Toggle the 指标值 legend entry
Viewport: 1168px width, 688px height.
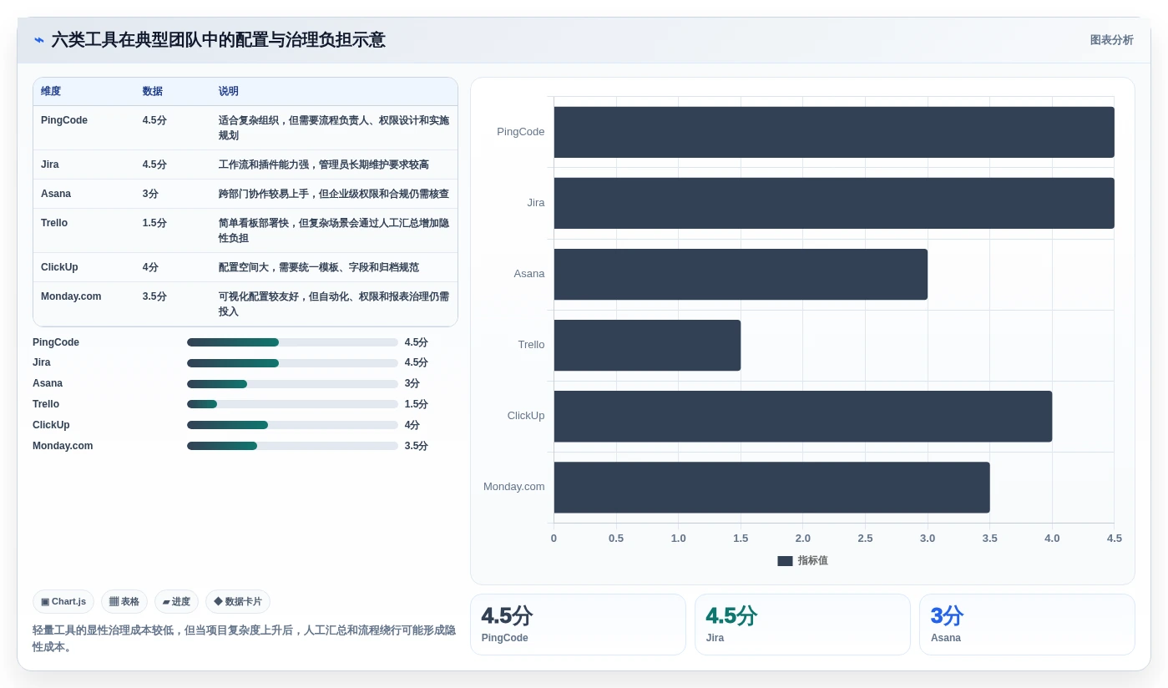[x=802, y=561]
